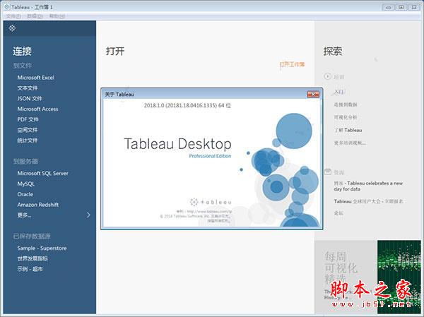The width and height of the screenshot is (424, 317).
Task: Connect to Oracle server
Action: [25, 194]
